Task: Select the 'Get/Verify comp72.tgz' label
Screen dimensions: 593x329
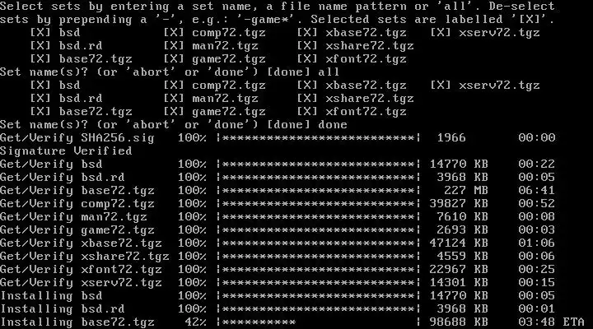Action: (77, 204)
